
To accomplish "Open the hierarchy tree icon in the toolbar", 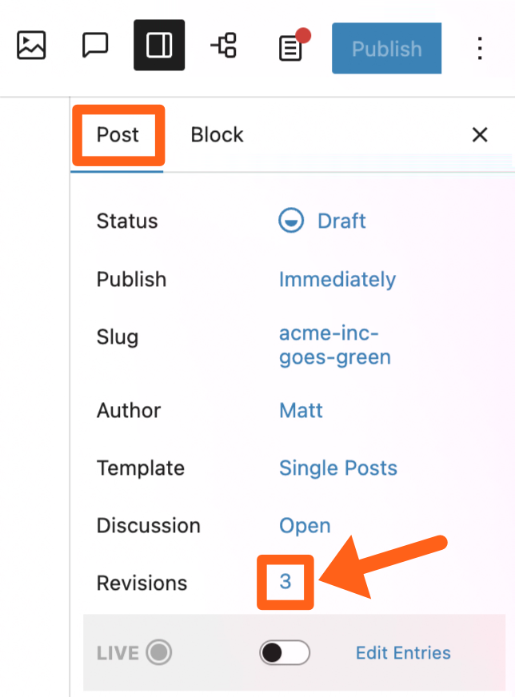I will (x=223, y=46).
